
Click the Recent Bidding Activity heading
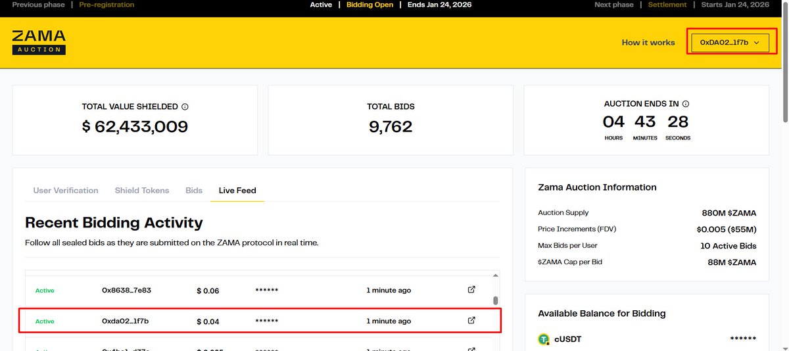pyautogui.click(x=114, y=223)
